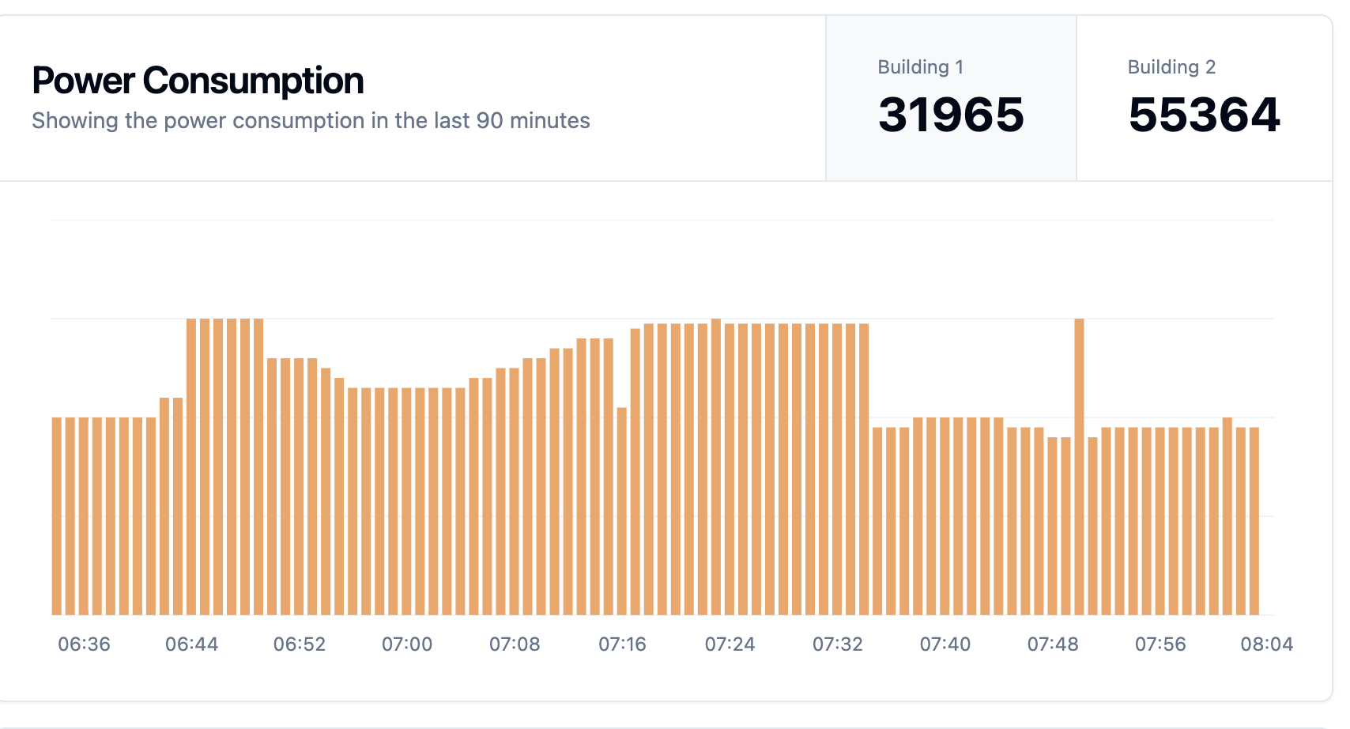The width and height of the screenshot is (1350, 729).
Task: Click the tall spike bar near 07:48
Action: pos(1079,466)
